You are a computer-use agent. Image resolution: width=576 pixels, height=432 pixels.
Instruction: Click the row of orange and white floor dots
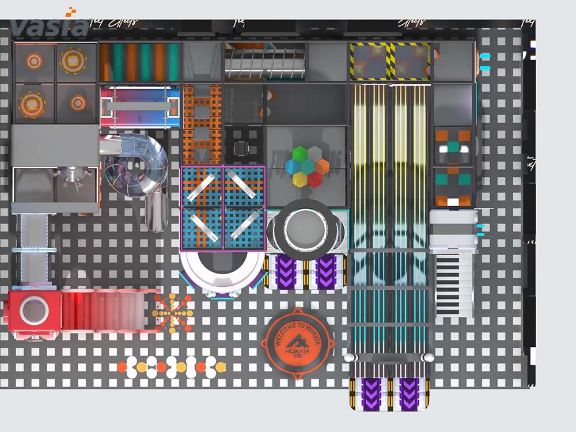click(x=170, y=367)
